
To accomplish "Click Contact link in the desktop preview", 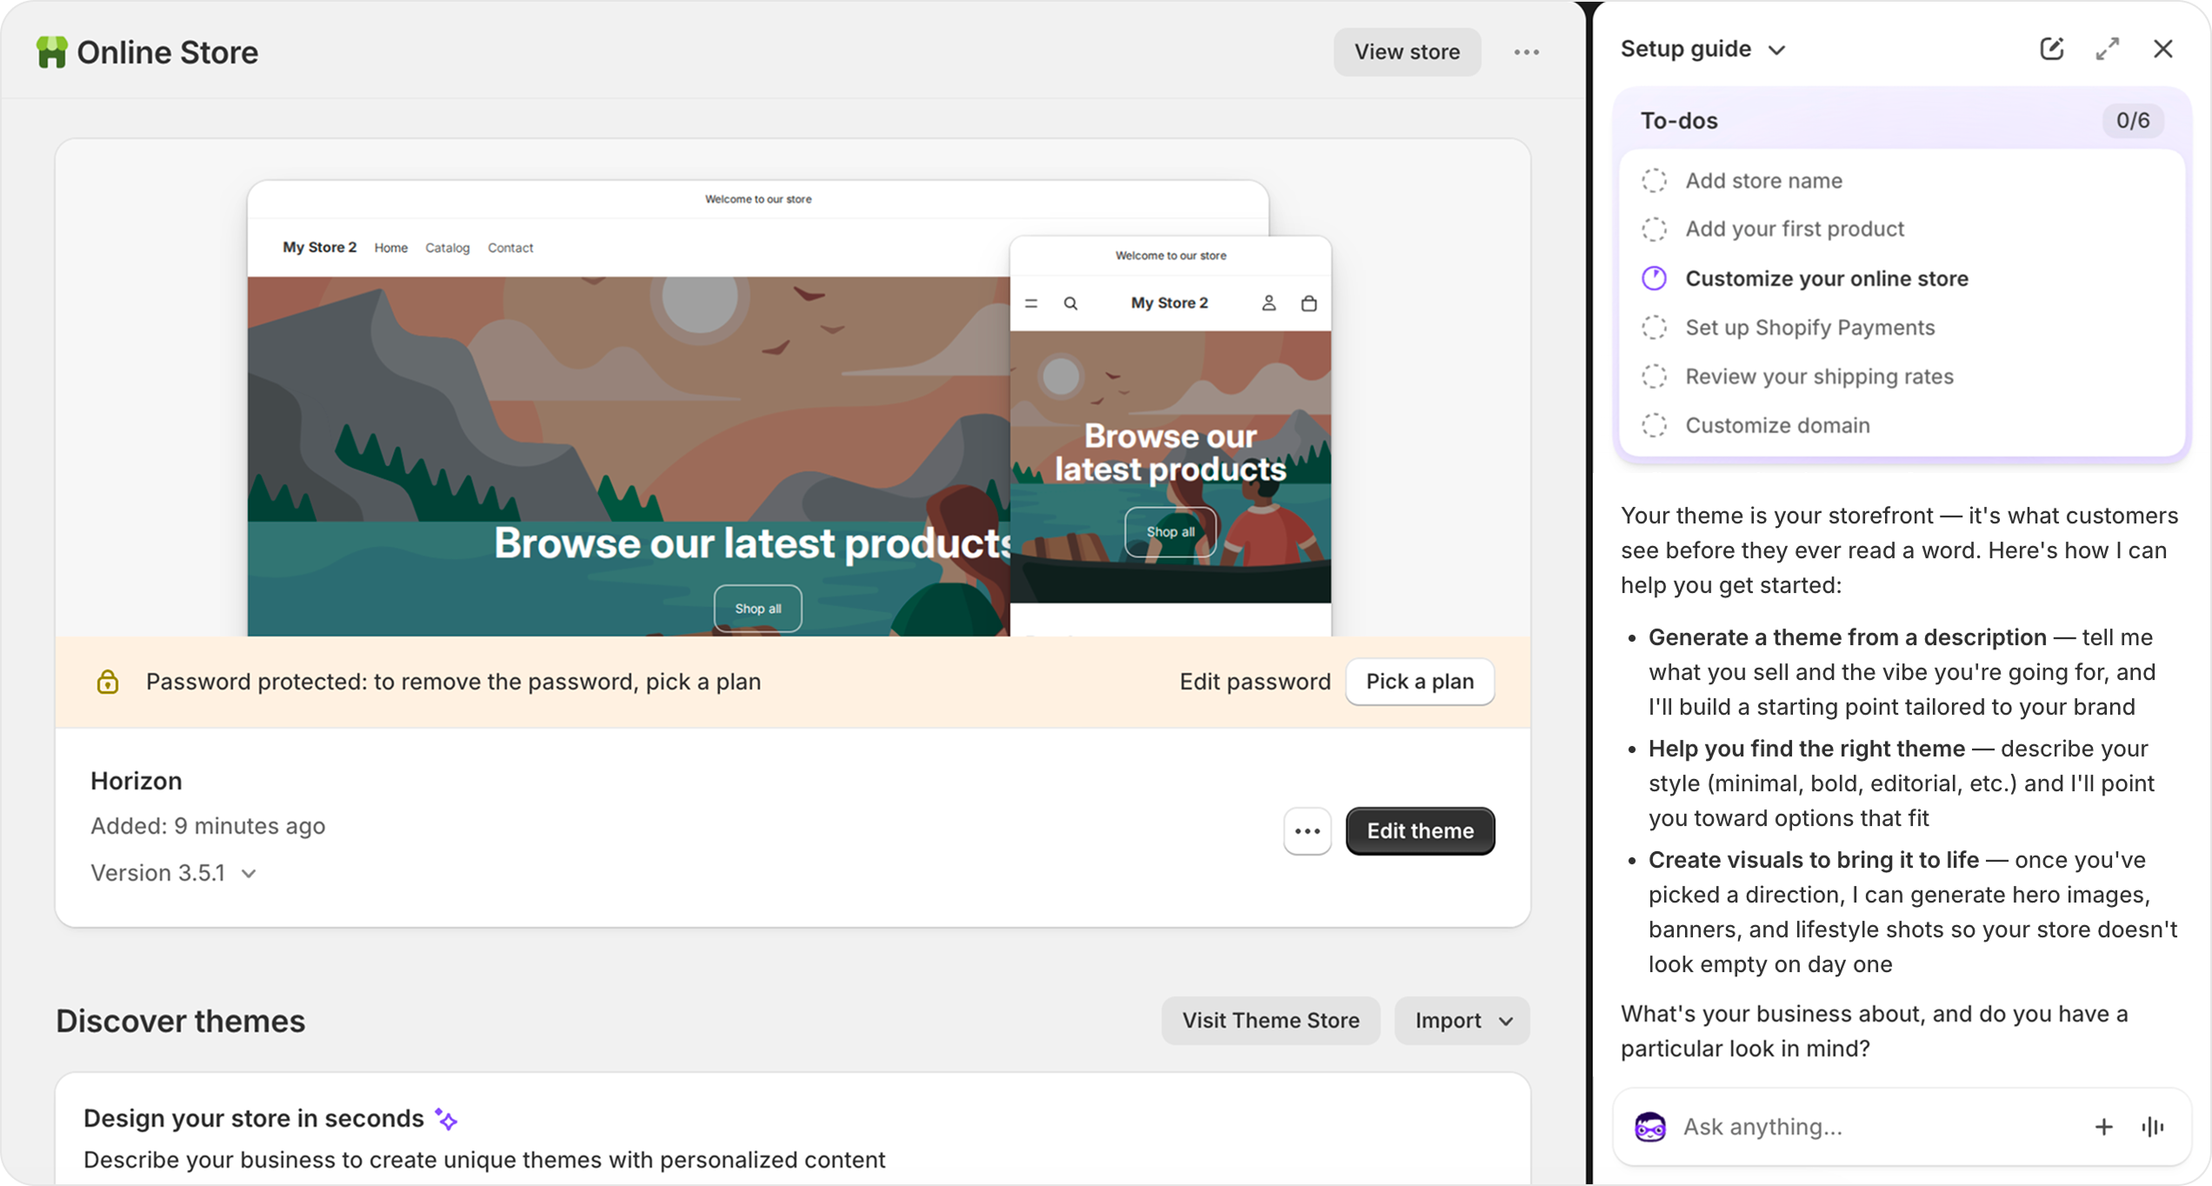I will [x=510, y=248].
